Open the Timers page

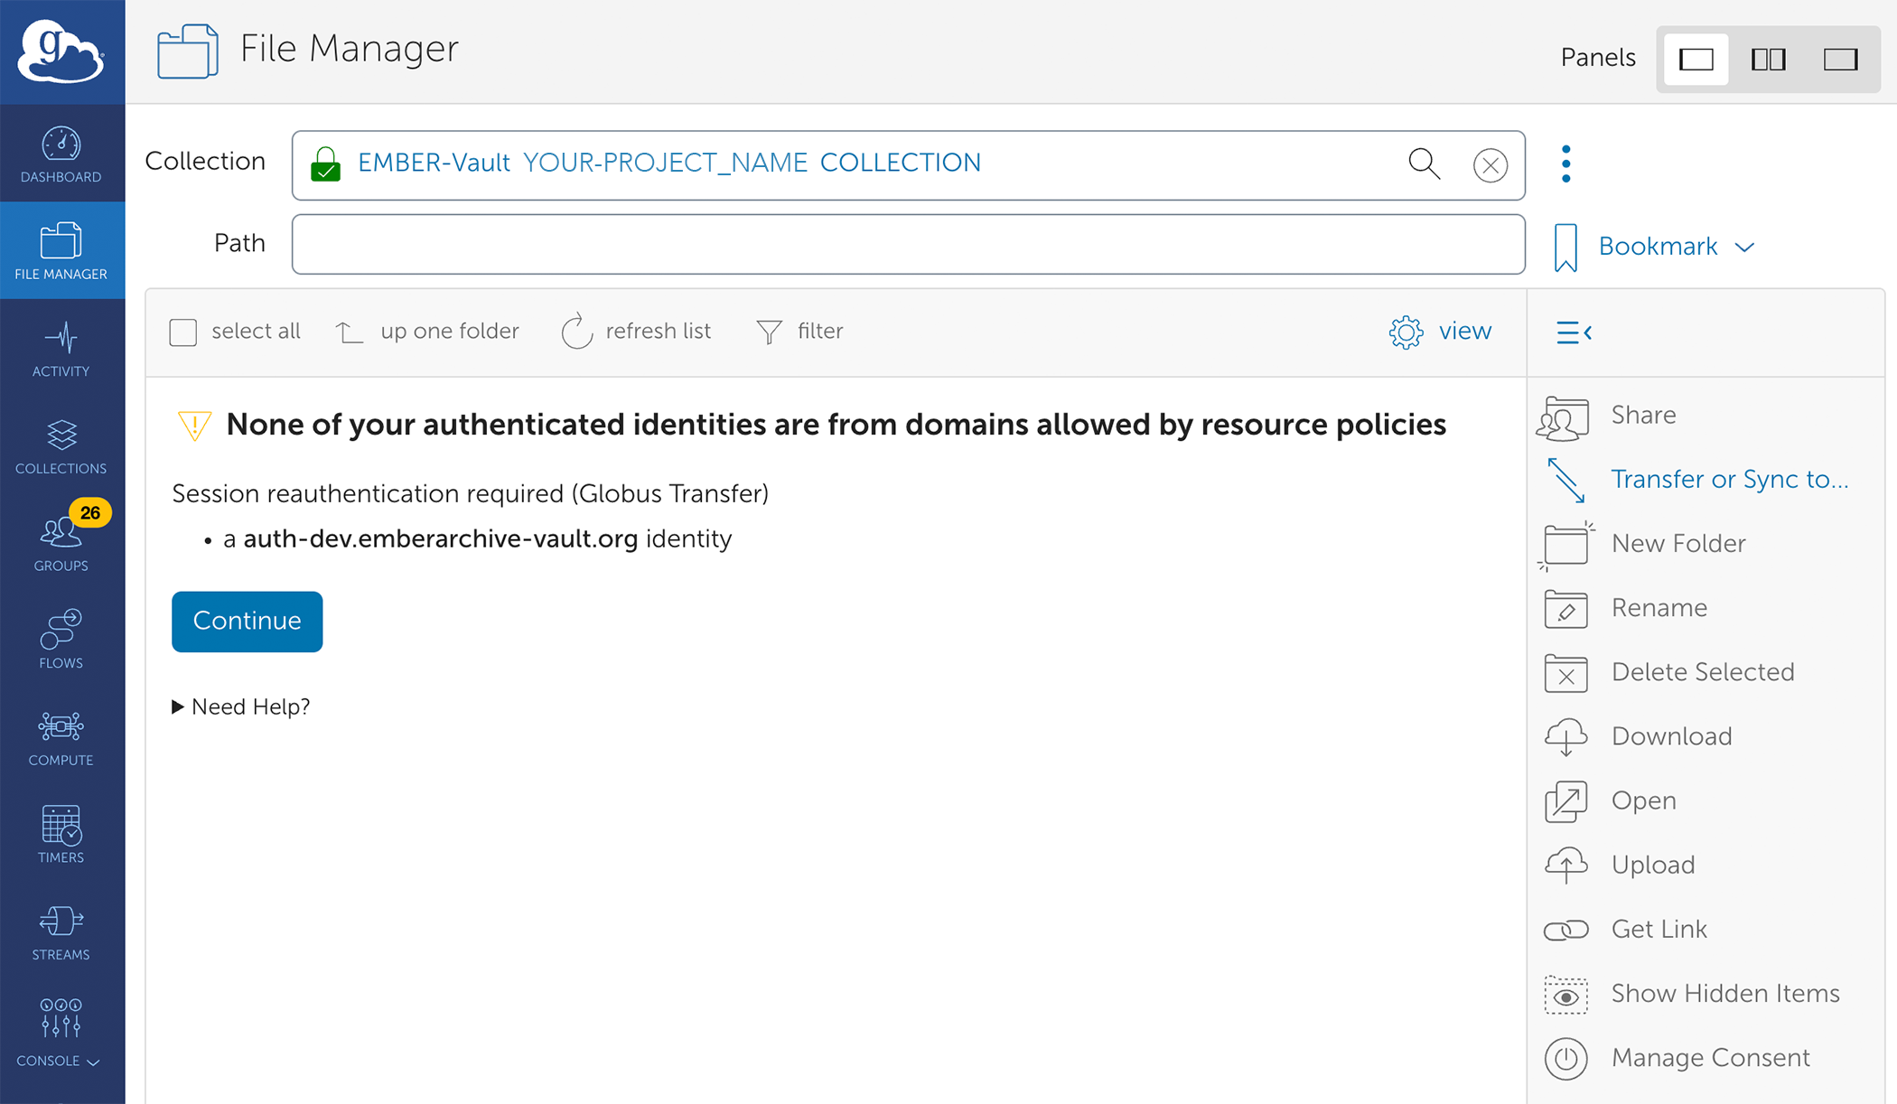coord(61,835)
